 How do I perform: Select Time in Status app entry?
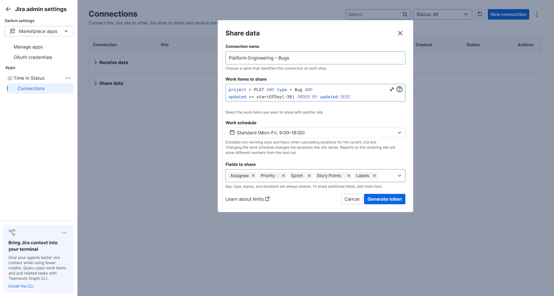click(29, 78)
